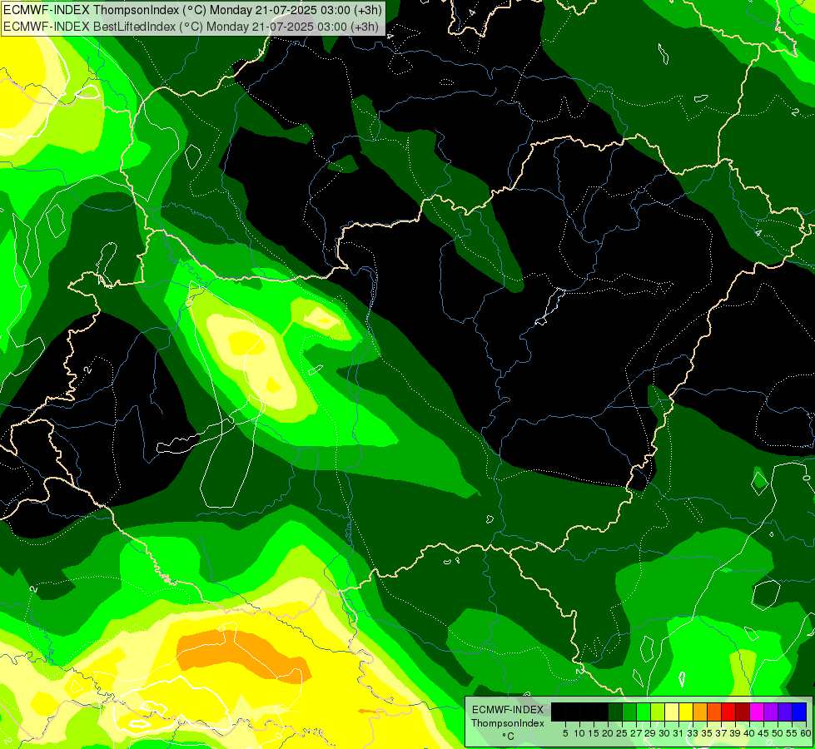Click the legend value 20
The width and height of the screenshot is (815, 749).
click(x=607, y=733)
